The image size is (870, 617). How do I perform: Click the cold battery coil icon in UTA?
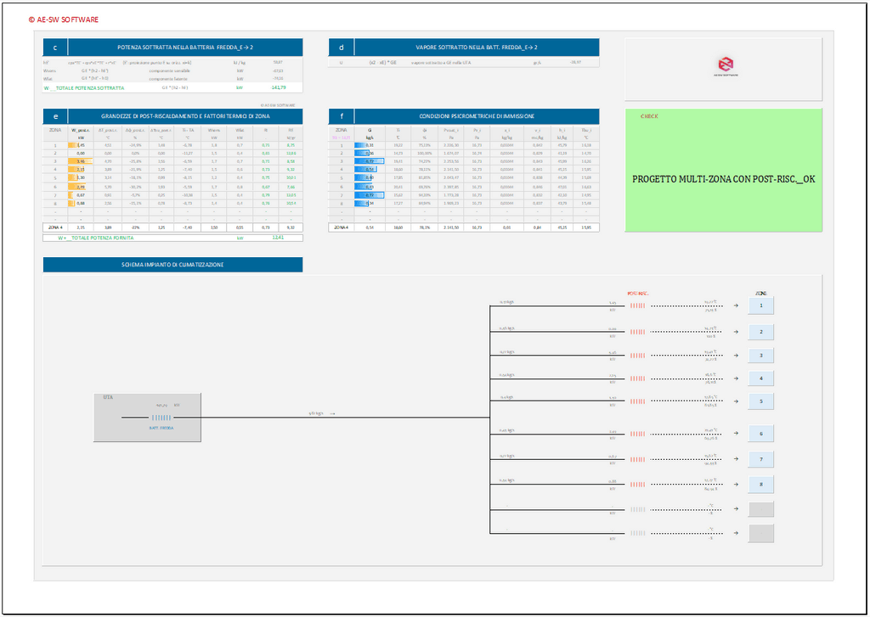click(161, 418)
